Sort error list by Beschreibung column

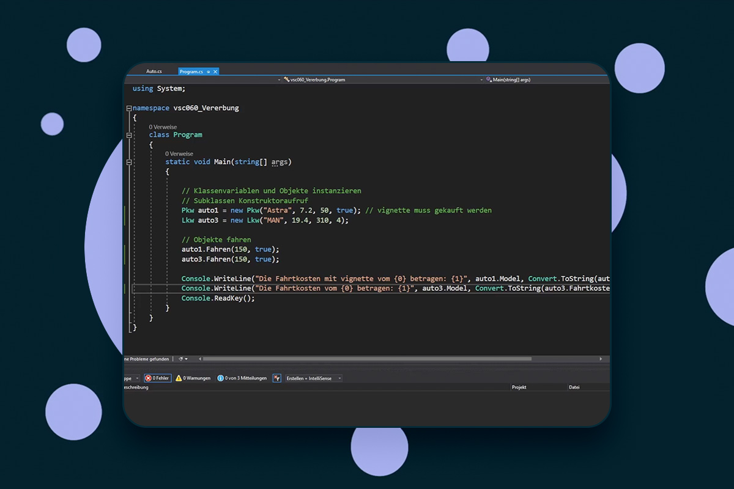(136, 387)
